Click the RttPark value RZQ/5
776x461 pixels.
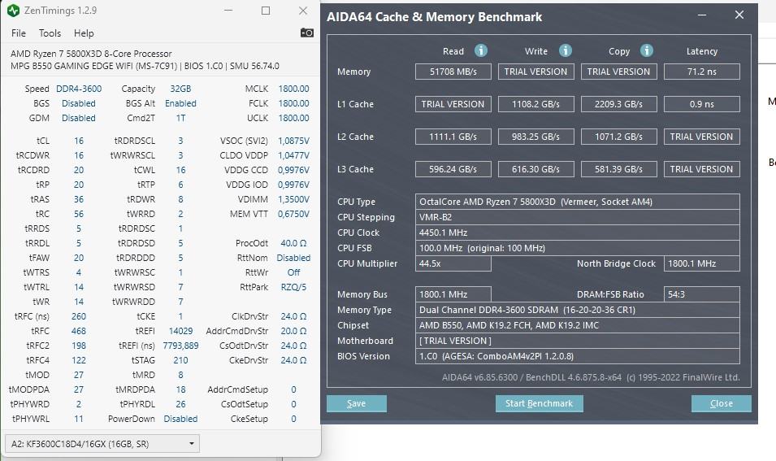293,287
